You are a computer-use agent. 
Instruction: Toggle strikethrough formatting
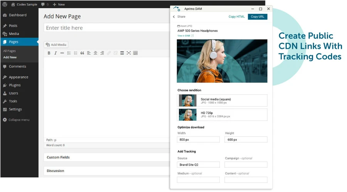62,53
